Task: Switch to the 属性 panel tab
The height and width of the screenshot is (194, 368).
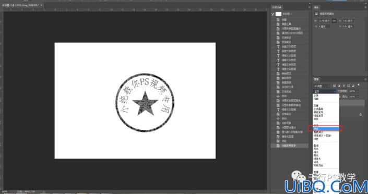Action: 316,7
